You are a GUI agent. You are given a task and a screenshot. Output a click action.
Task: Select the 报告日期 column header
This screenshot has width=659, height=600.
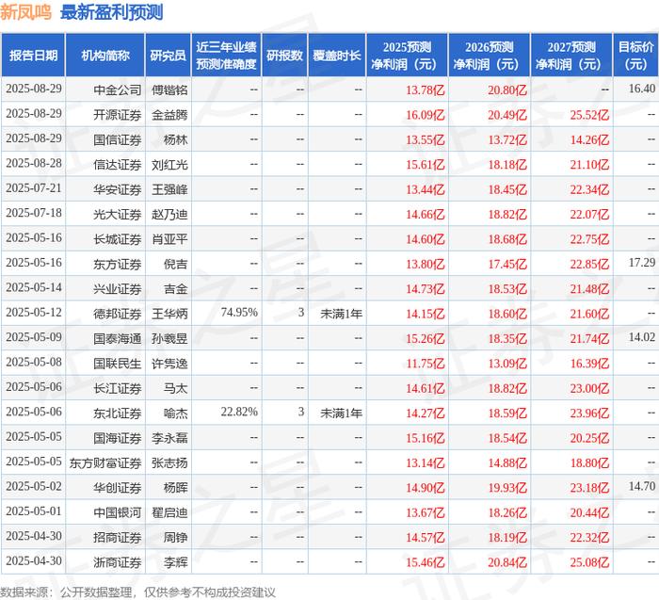[x=33, y=56]
